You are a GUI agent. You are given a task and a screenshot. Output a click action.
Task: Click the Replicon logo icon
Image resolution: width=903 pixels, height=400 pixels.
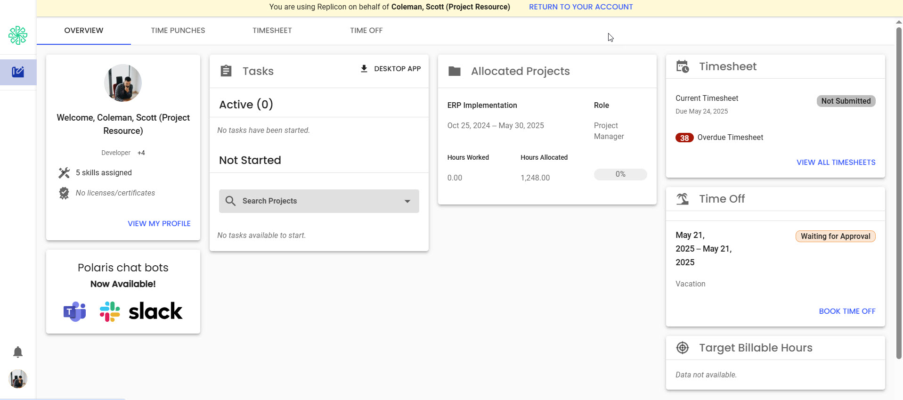[x=18, y=35]
